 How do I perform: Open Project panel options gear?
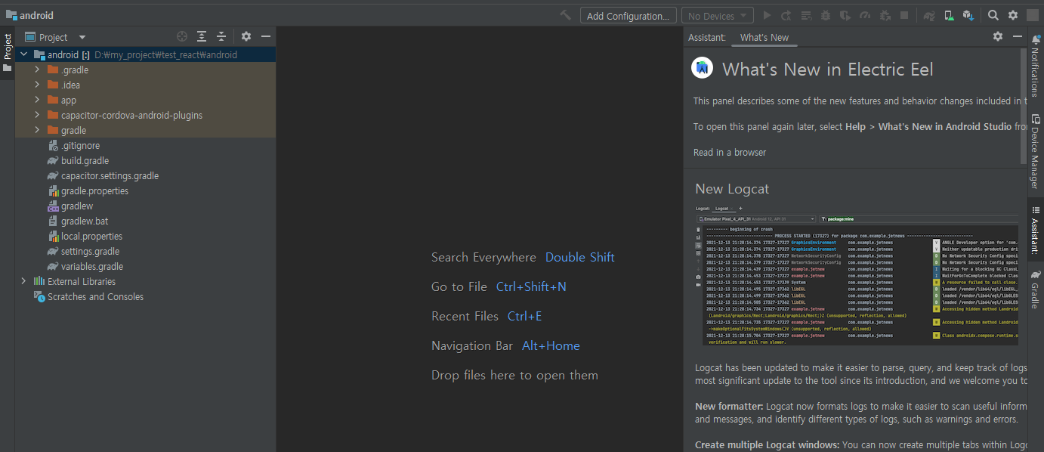(x=246, y=36)
